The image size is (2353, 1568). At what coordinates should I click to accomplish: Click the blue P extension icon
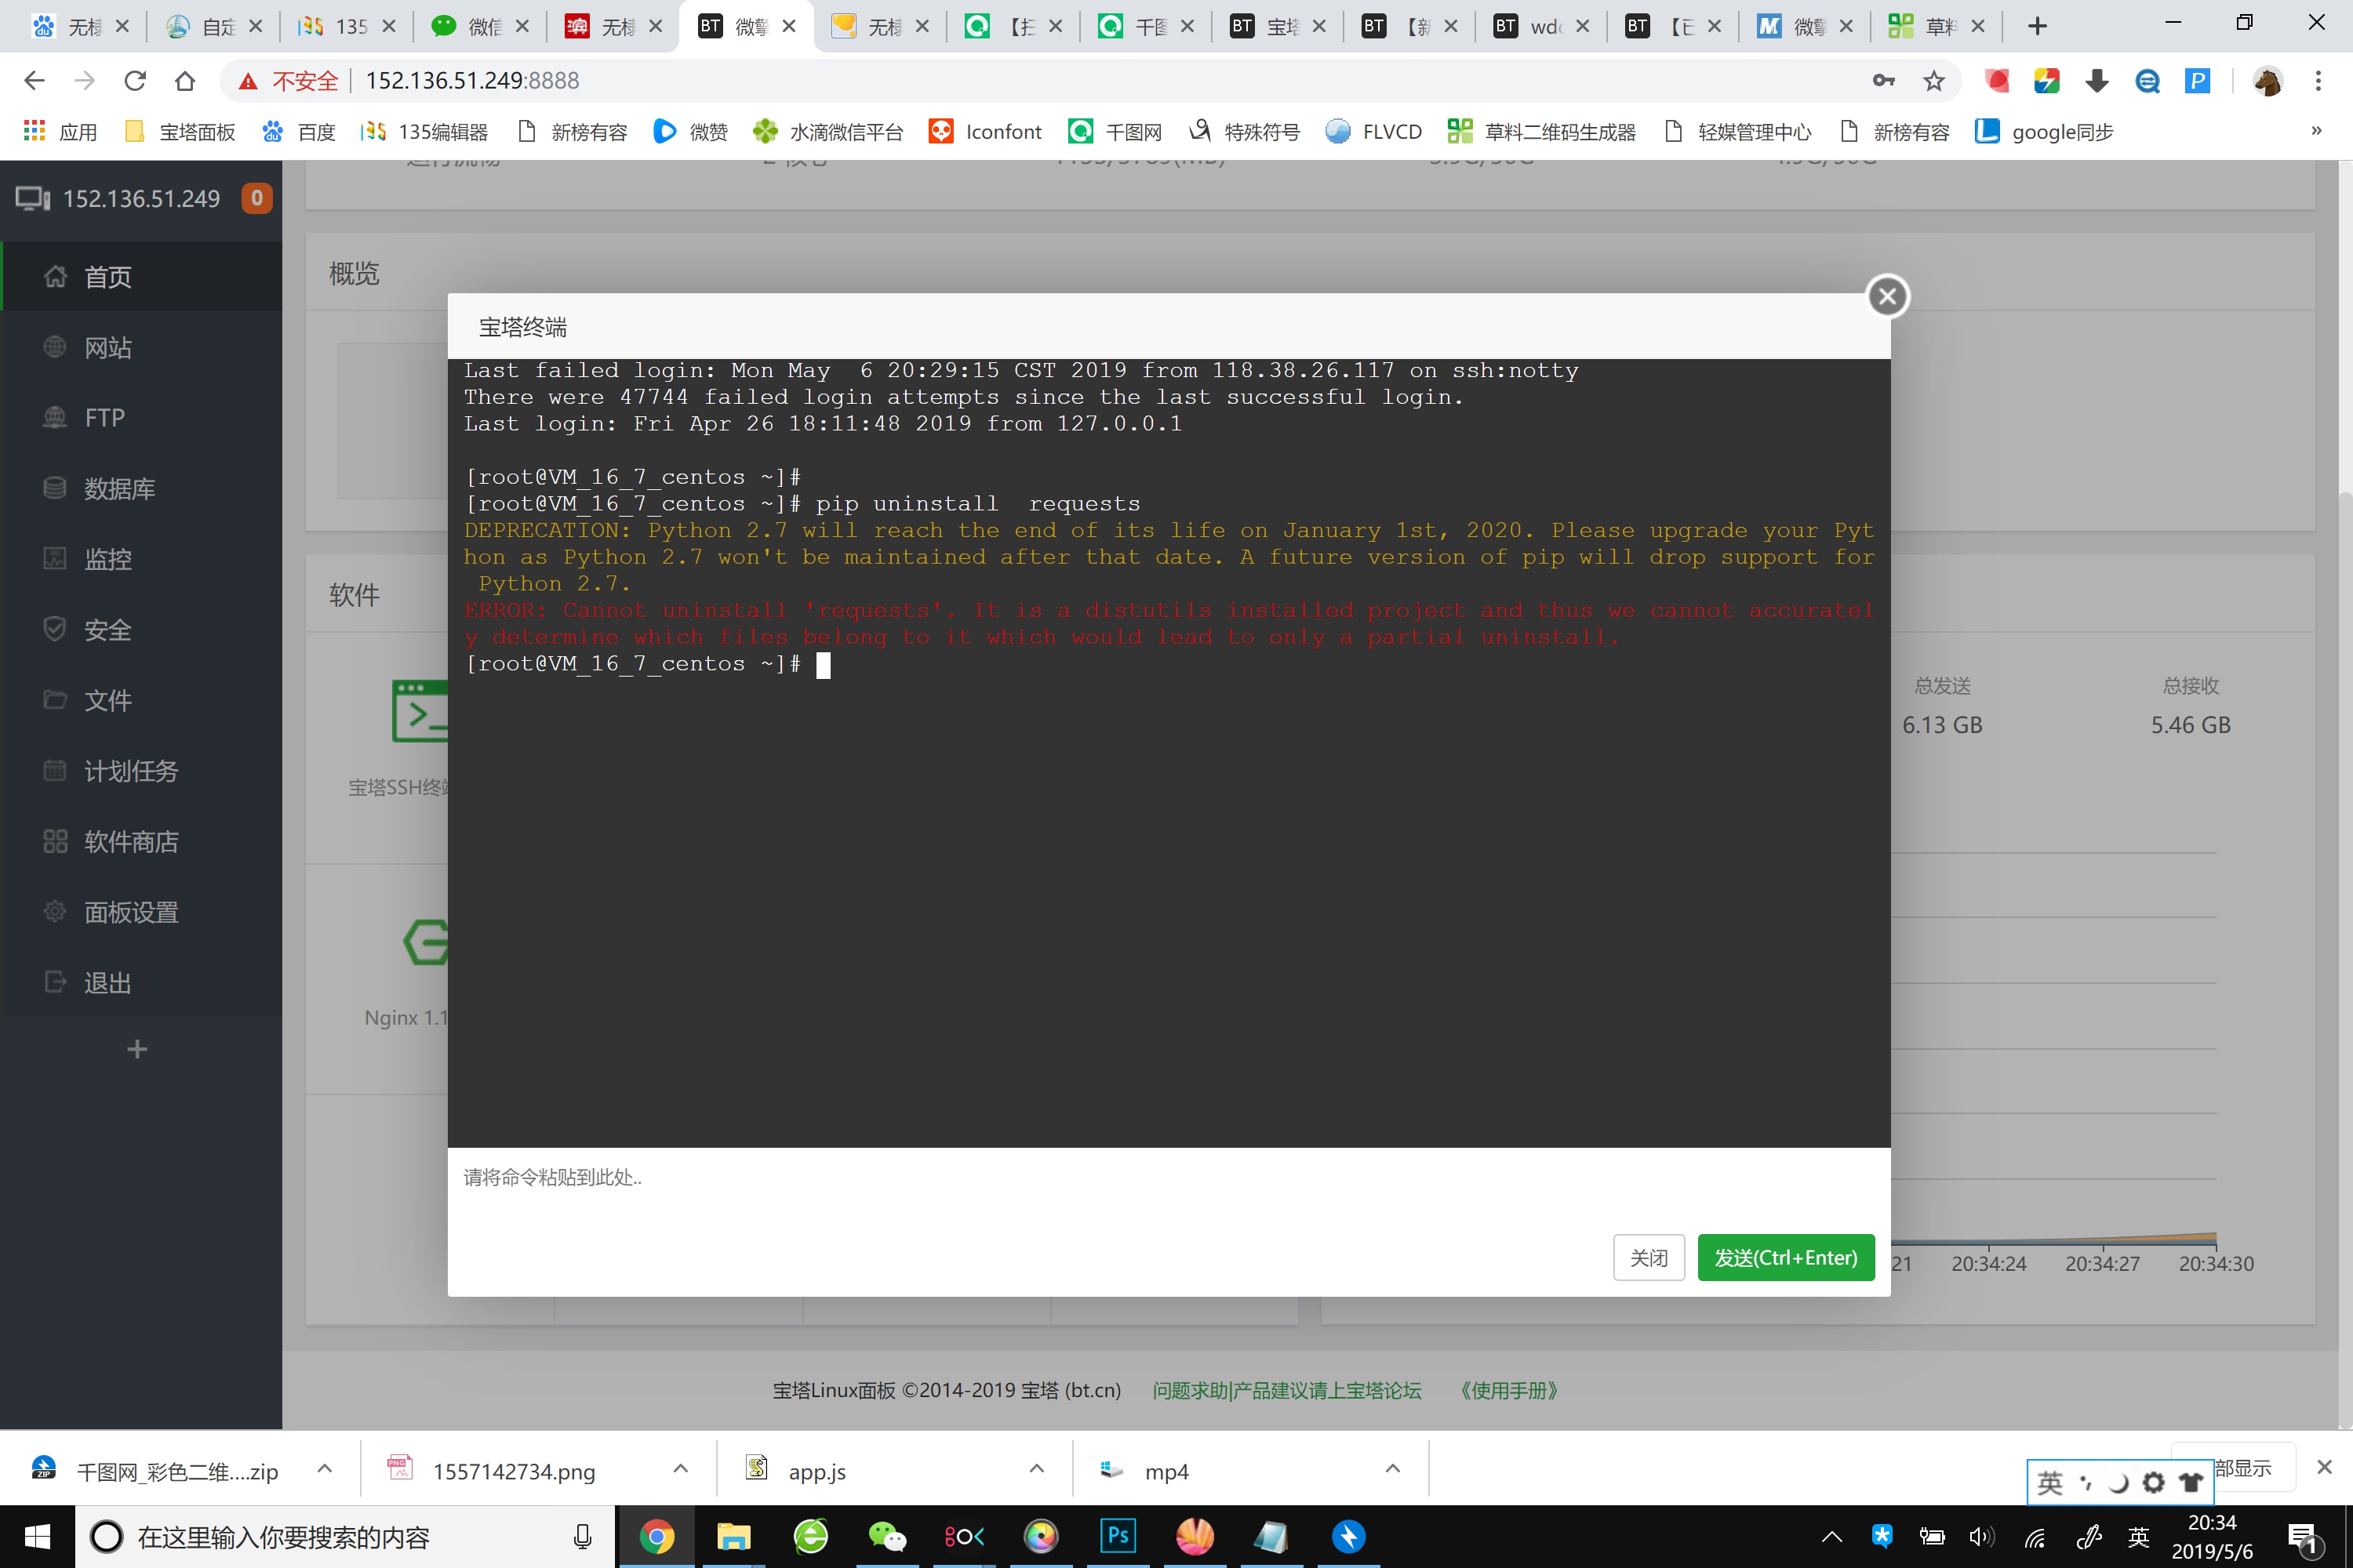tap(2197, 80)
